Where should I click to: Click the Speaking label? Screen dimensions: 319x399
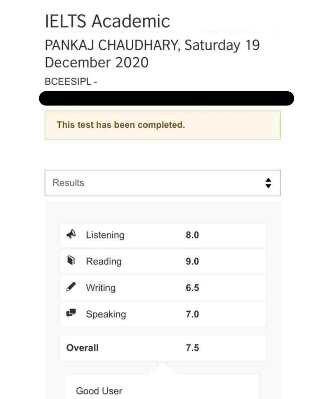pos(106,314)
